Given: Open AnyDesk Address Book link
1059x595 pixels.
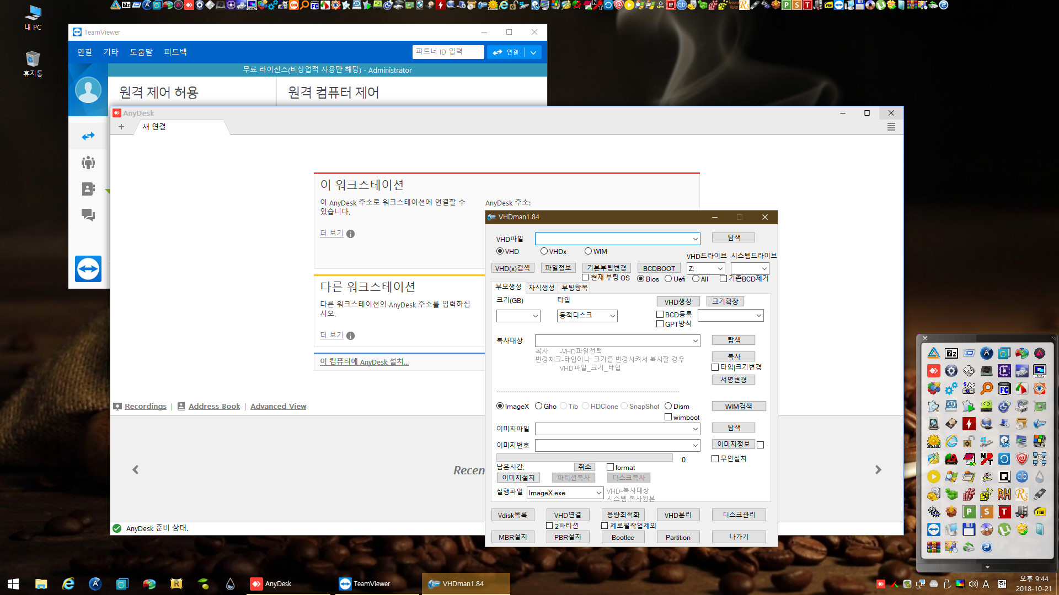Looking at the screenshot, I should [x=214, y=406].
